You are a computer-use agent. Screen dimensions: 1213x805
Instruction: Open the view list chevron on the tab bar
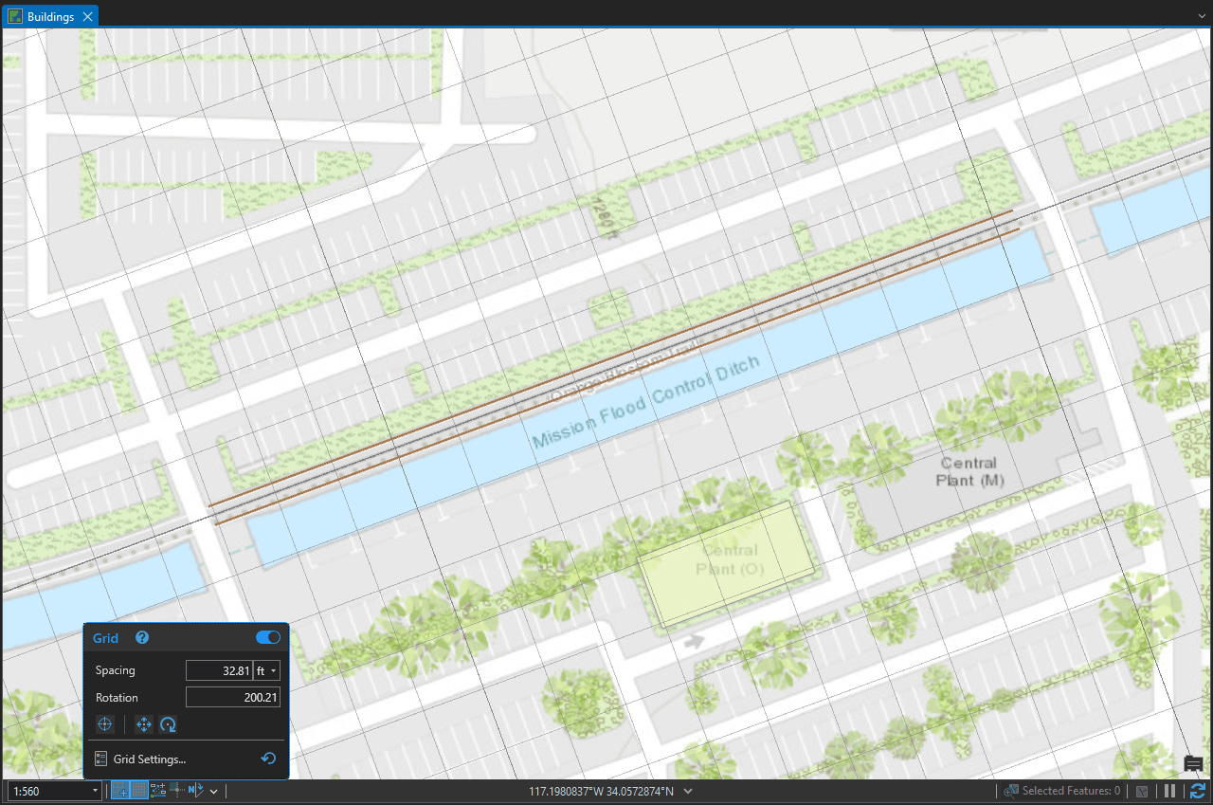click(1203, 16)
